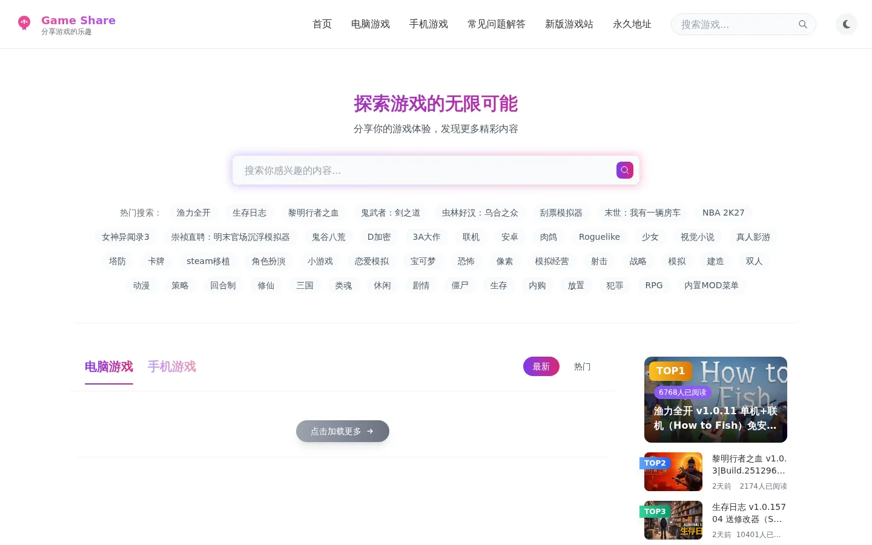
Task: Select the 联机 tag
Action: pos(471,237)
